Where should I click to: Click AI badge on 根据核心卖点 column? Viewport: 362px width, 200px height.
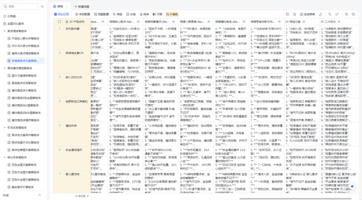(x=138, y=22)
